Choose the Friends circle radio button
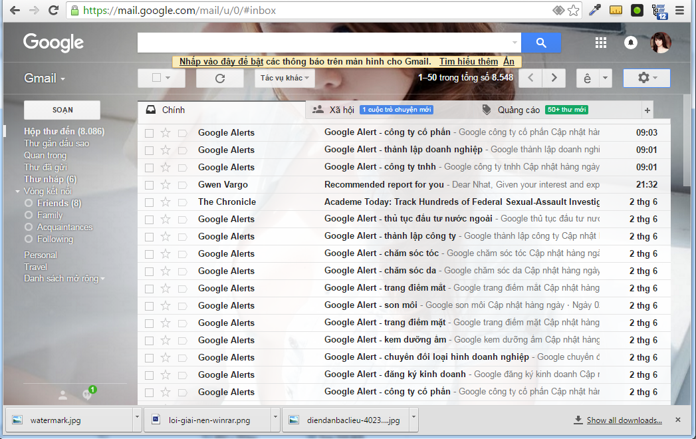 click(x=29, y=203)
